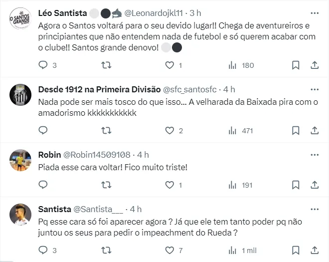
Task: Reply to Léo Santista's tweet
Action: (x=43, y=65)
